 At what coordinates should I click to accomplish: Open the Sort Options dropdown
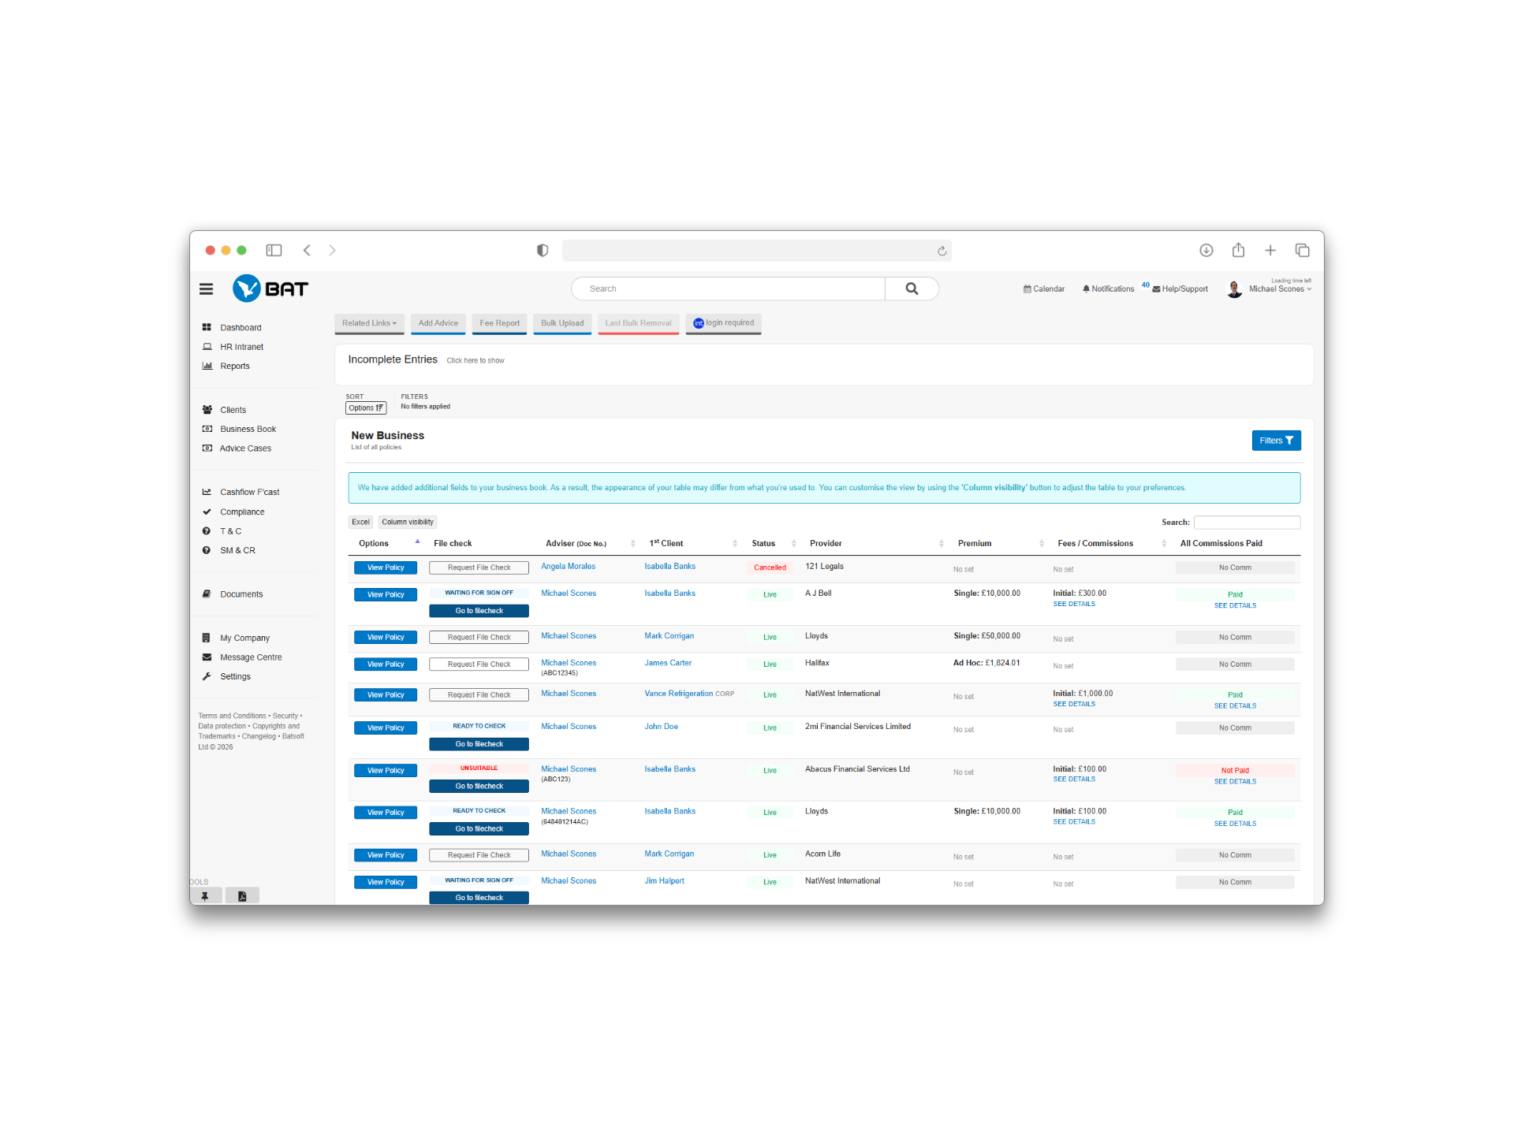coord(366,408)
